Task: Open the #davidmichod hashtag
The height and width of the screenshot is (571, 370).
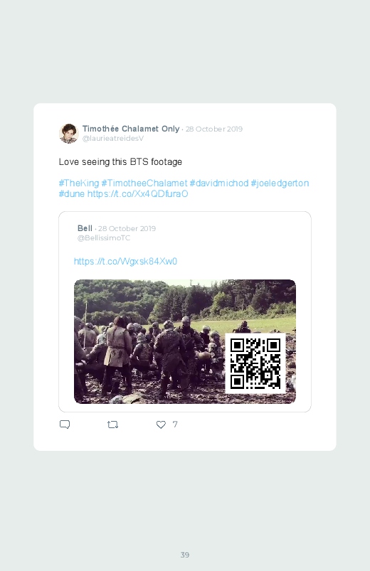Action: pos(219,183)
